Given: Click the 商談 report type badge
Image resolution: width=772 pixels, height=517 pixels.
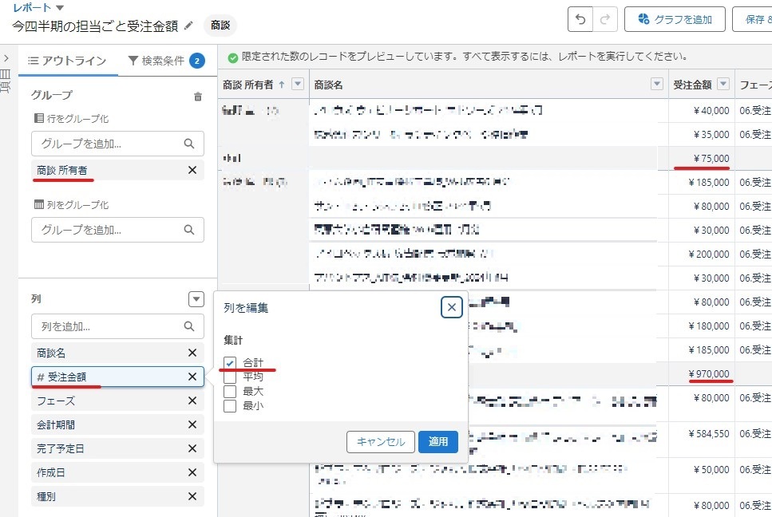Looking at the screenshot, I should [220, 25].
